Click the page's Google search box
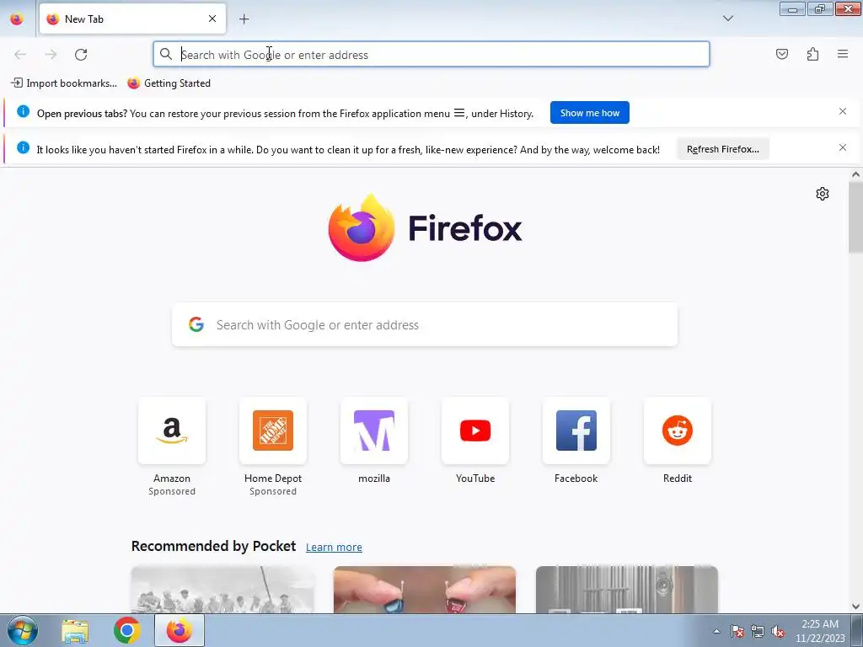This screenshot has height=647, width=863. (425, 324)
